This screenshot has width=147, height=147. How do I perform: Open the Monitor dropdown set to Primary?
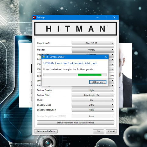point(93,50)
